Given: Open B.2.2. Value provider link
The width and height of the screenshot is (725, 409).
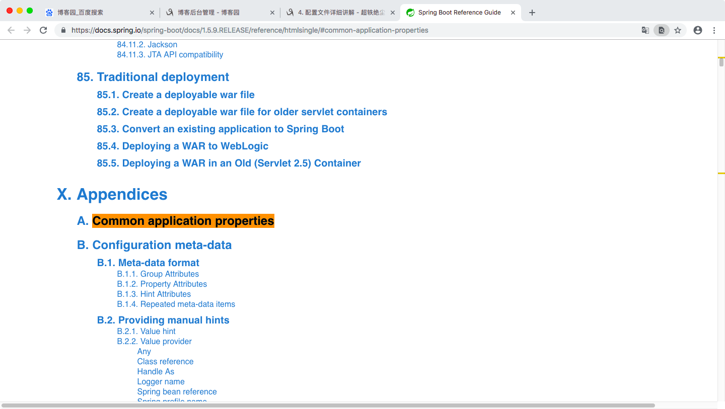Looking at the screenshot, I should tap(155, 342).
